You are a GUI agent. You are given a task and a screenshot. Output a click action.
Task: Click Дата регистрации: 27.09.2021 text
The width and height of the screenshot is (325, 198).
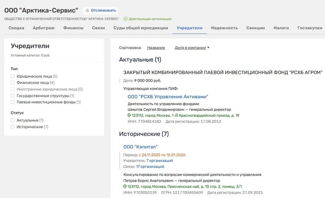(235, 193)
